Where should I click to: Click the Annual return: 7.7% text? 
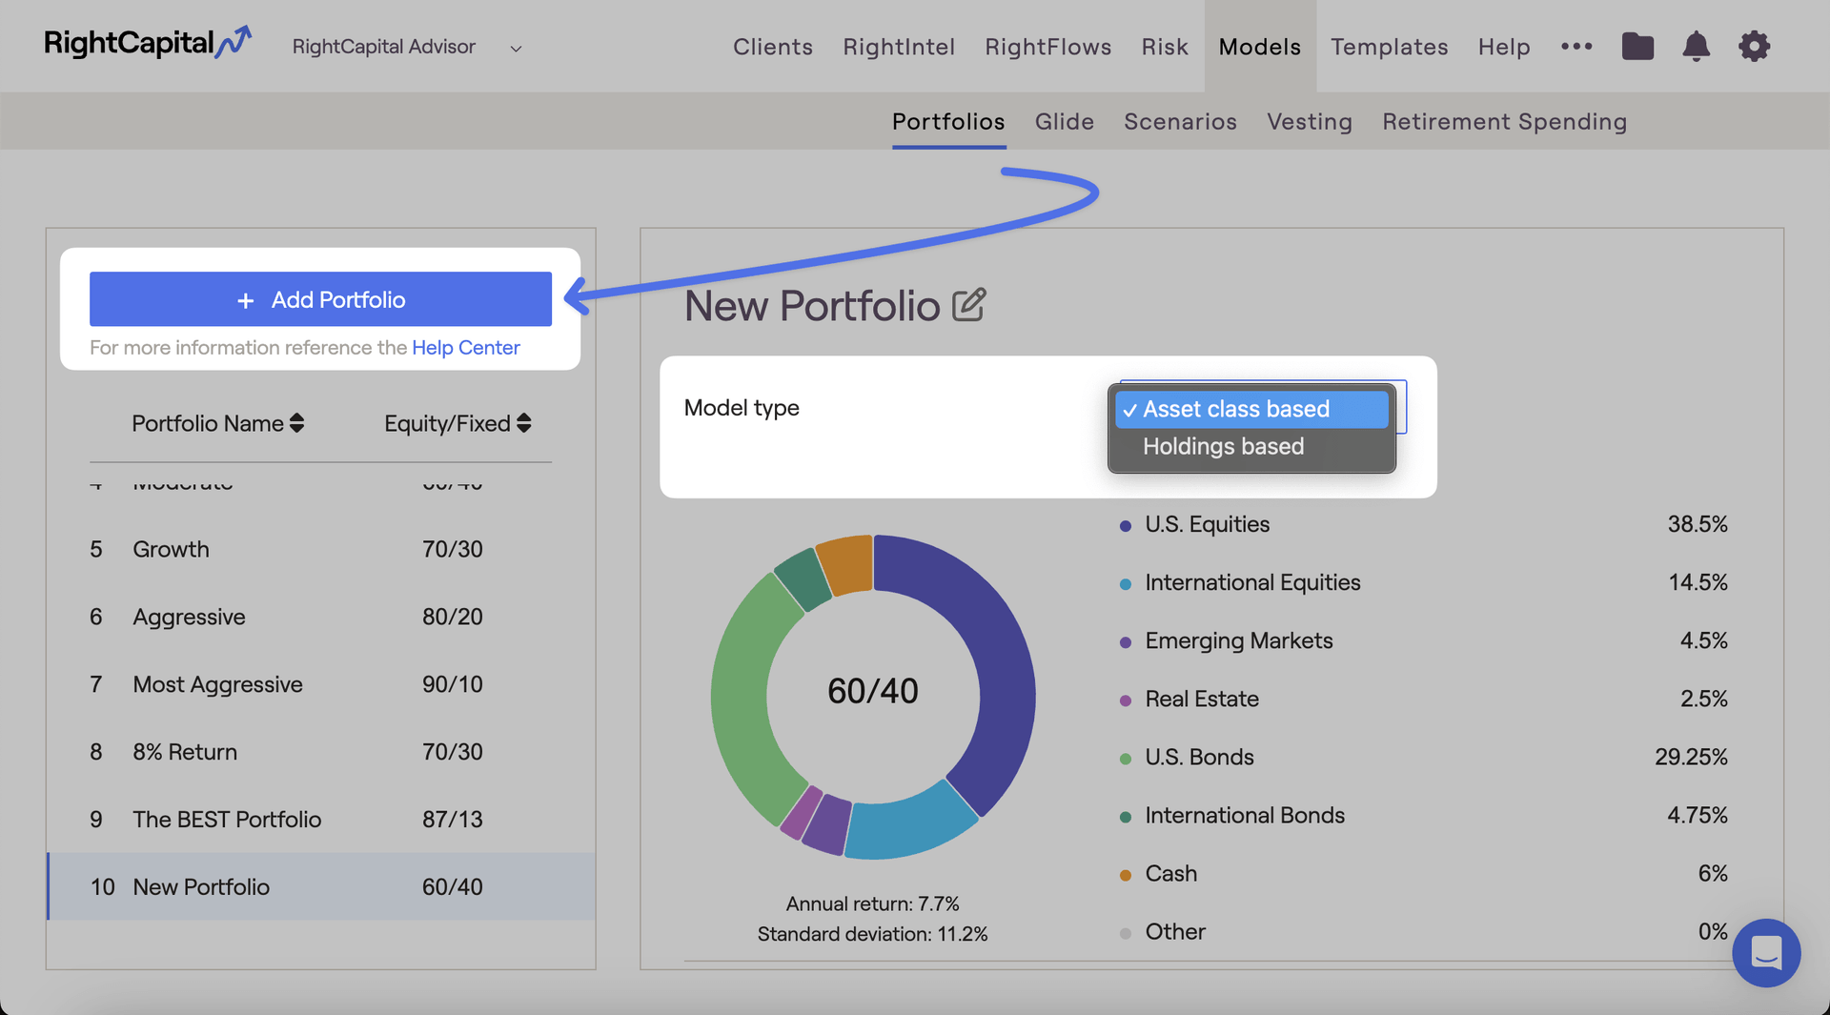872,903
